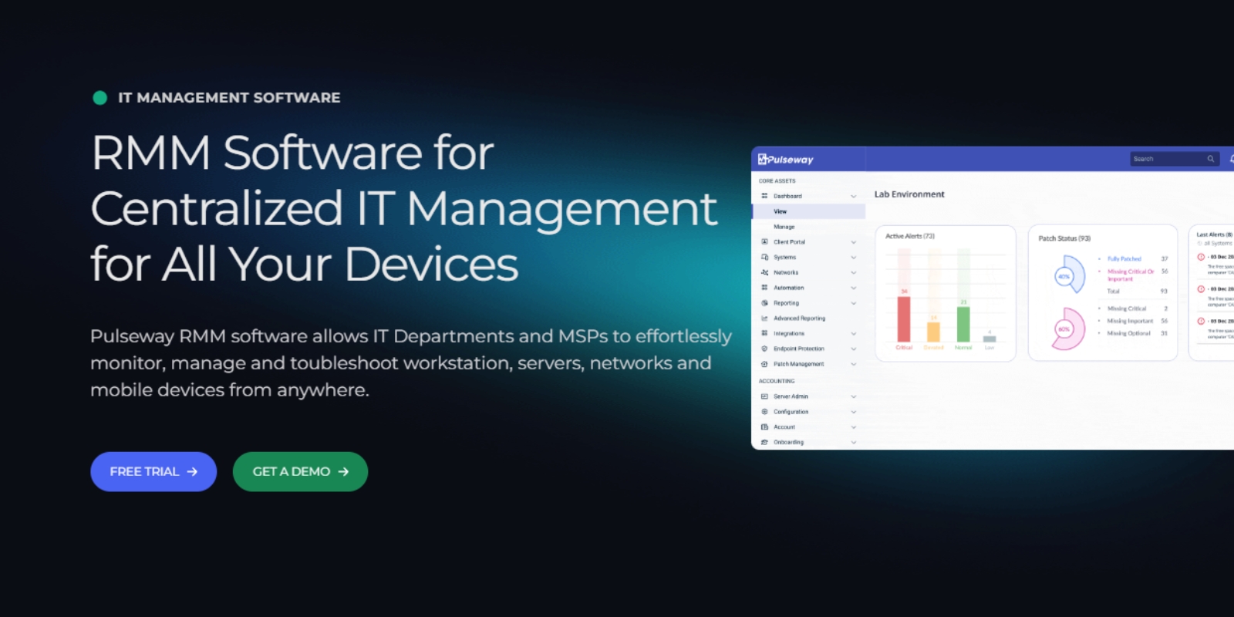Click the Lab Environment heading

point(909,194)
